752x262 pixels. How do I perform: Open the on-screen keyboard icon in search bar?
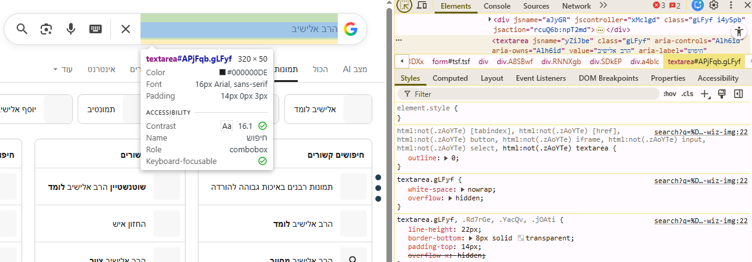pyautogui.click(x=96, y=29)
